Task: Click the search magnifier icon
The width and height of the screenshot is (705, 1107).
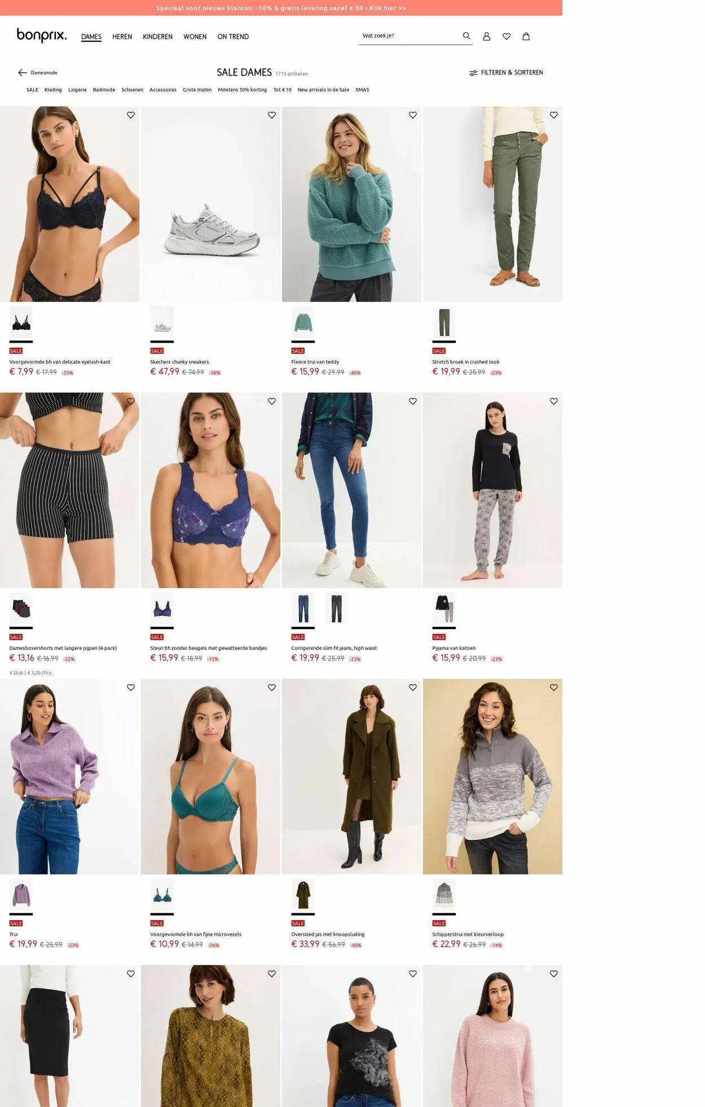Action: (x=466, y=36)
